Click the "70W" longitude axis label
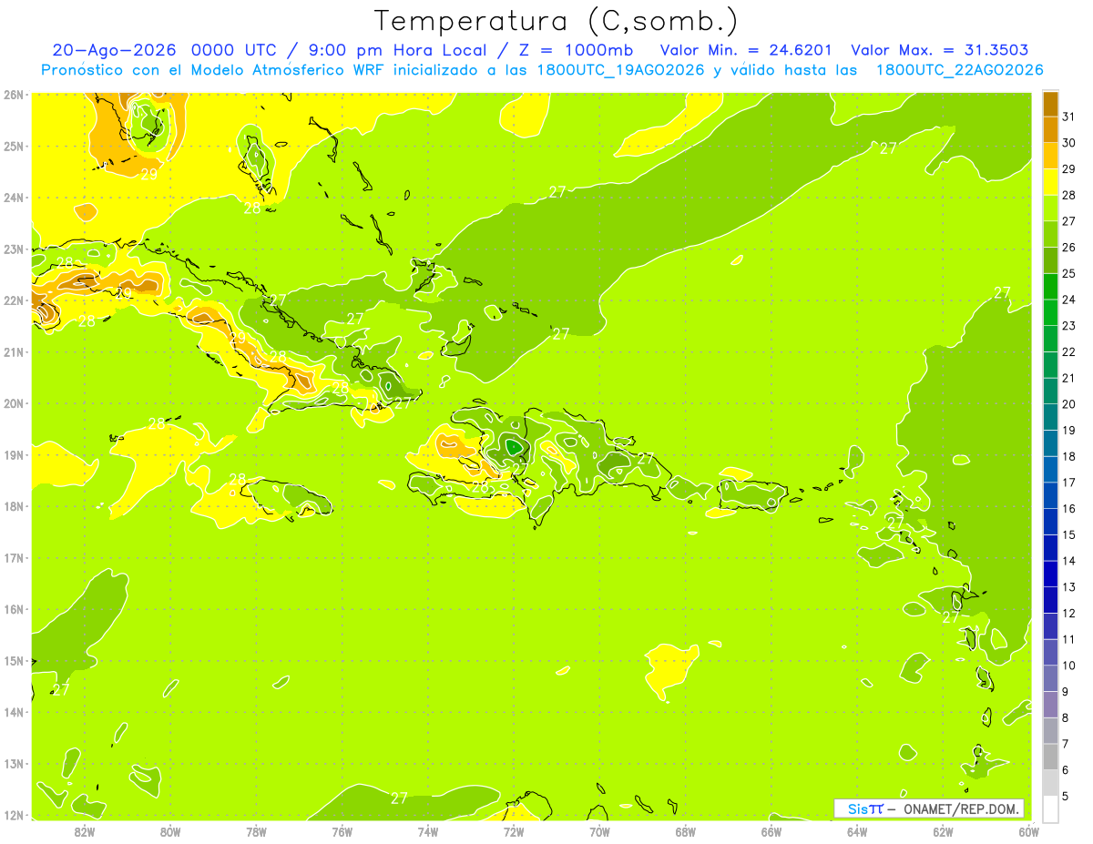Image resolution: width=1093 pixels, height=844 pixels. coord(599,831)
